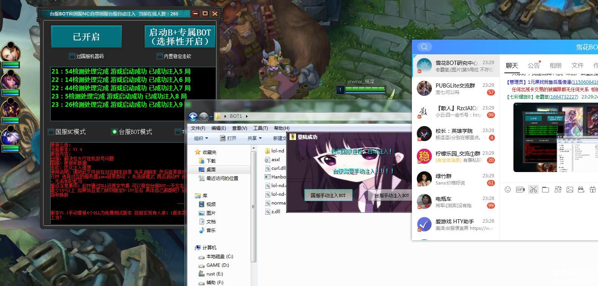The height and width of the screenshot is (286, 598).
Task: Toggle the 台服BOT模式 mode checkbox
Action: [114, 132]
